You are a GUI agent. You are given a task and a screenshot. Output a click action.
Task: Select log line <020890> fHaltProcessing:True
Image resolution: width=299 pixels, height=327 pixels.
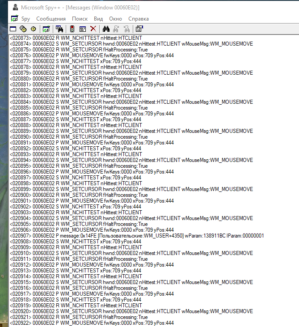tap(79, 137)
